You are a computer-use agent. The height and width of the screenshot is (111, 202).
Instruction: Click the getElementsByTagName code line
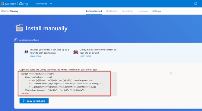pos(63,87)
